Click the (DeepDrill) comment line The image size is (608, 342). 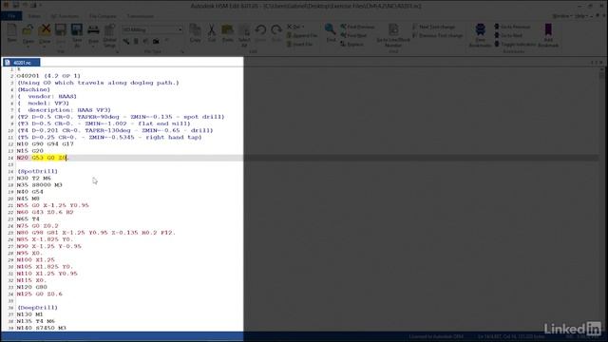(x=37, y=308)
